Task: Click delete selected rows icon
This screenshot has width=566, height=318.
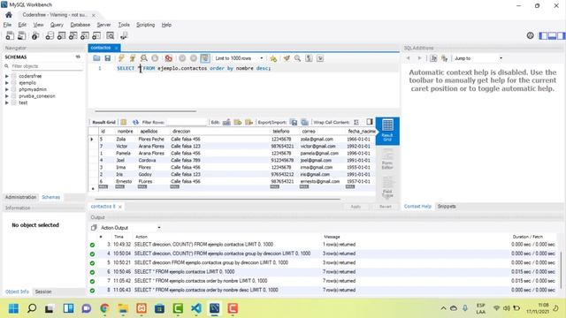Action: click(x=249, y=122)
